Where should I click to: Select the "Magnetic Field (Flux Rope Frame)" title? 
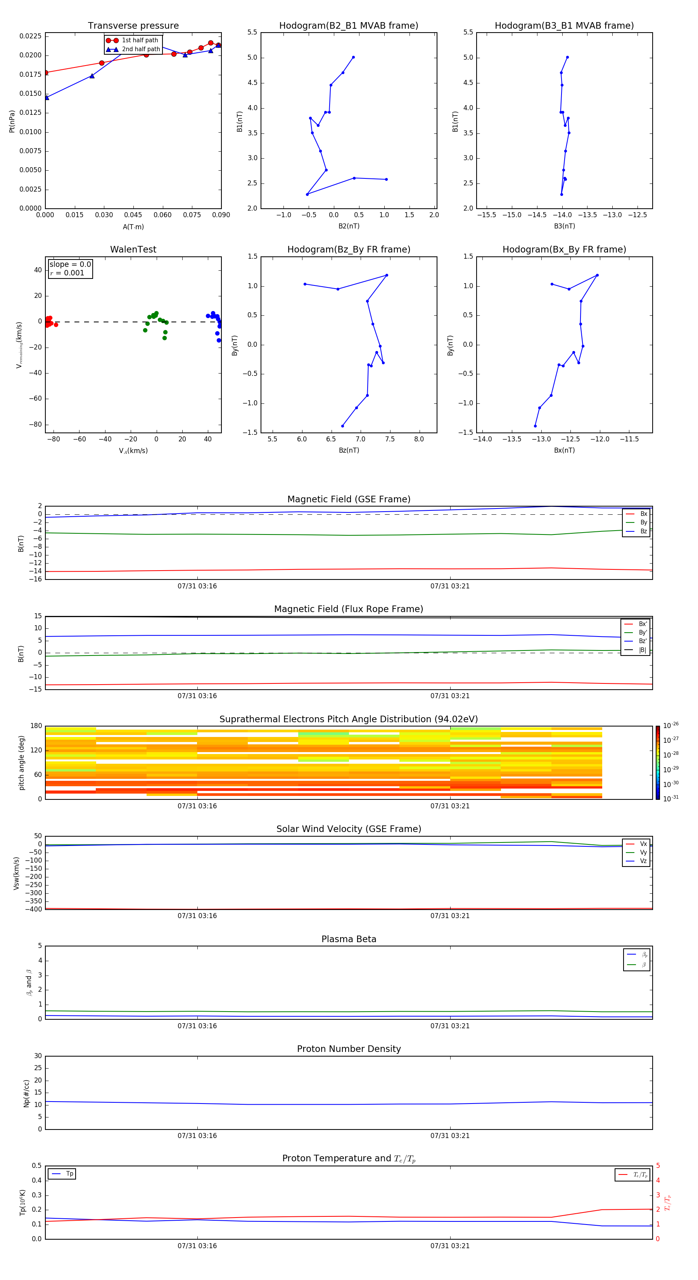(349, 609)
